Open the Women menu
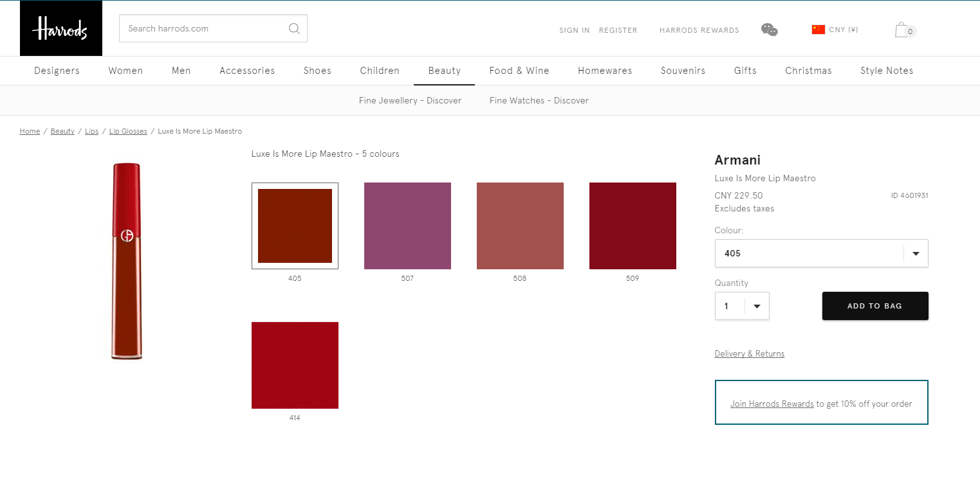The height and width of the screenshot is (500, 980). pyautogui.click(x=125, y=71)
